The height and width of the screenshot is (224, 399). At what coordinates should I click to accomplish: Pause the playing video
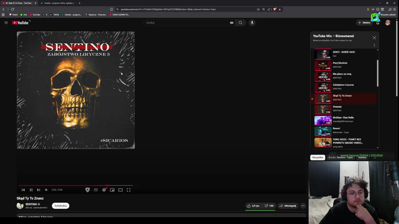[x=31, y=190]
